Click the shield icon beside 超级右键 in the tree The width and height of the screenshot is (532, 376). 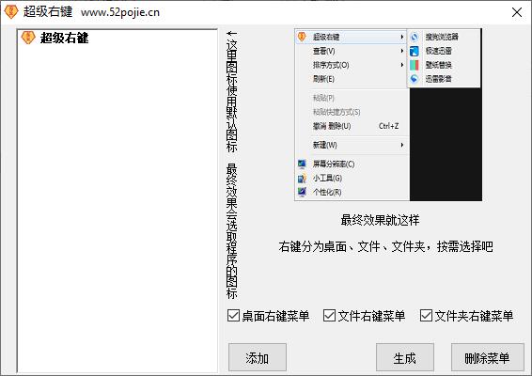(x=28, y=38)
